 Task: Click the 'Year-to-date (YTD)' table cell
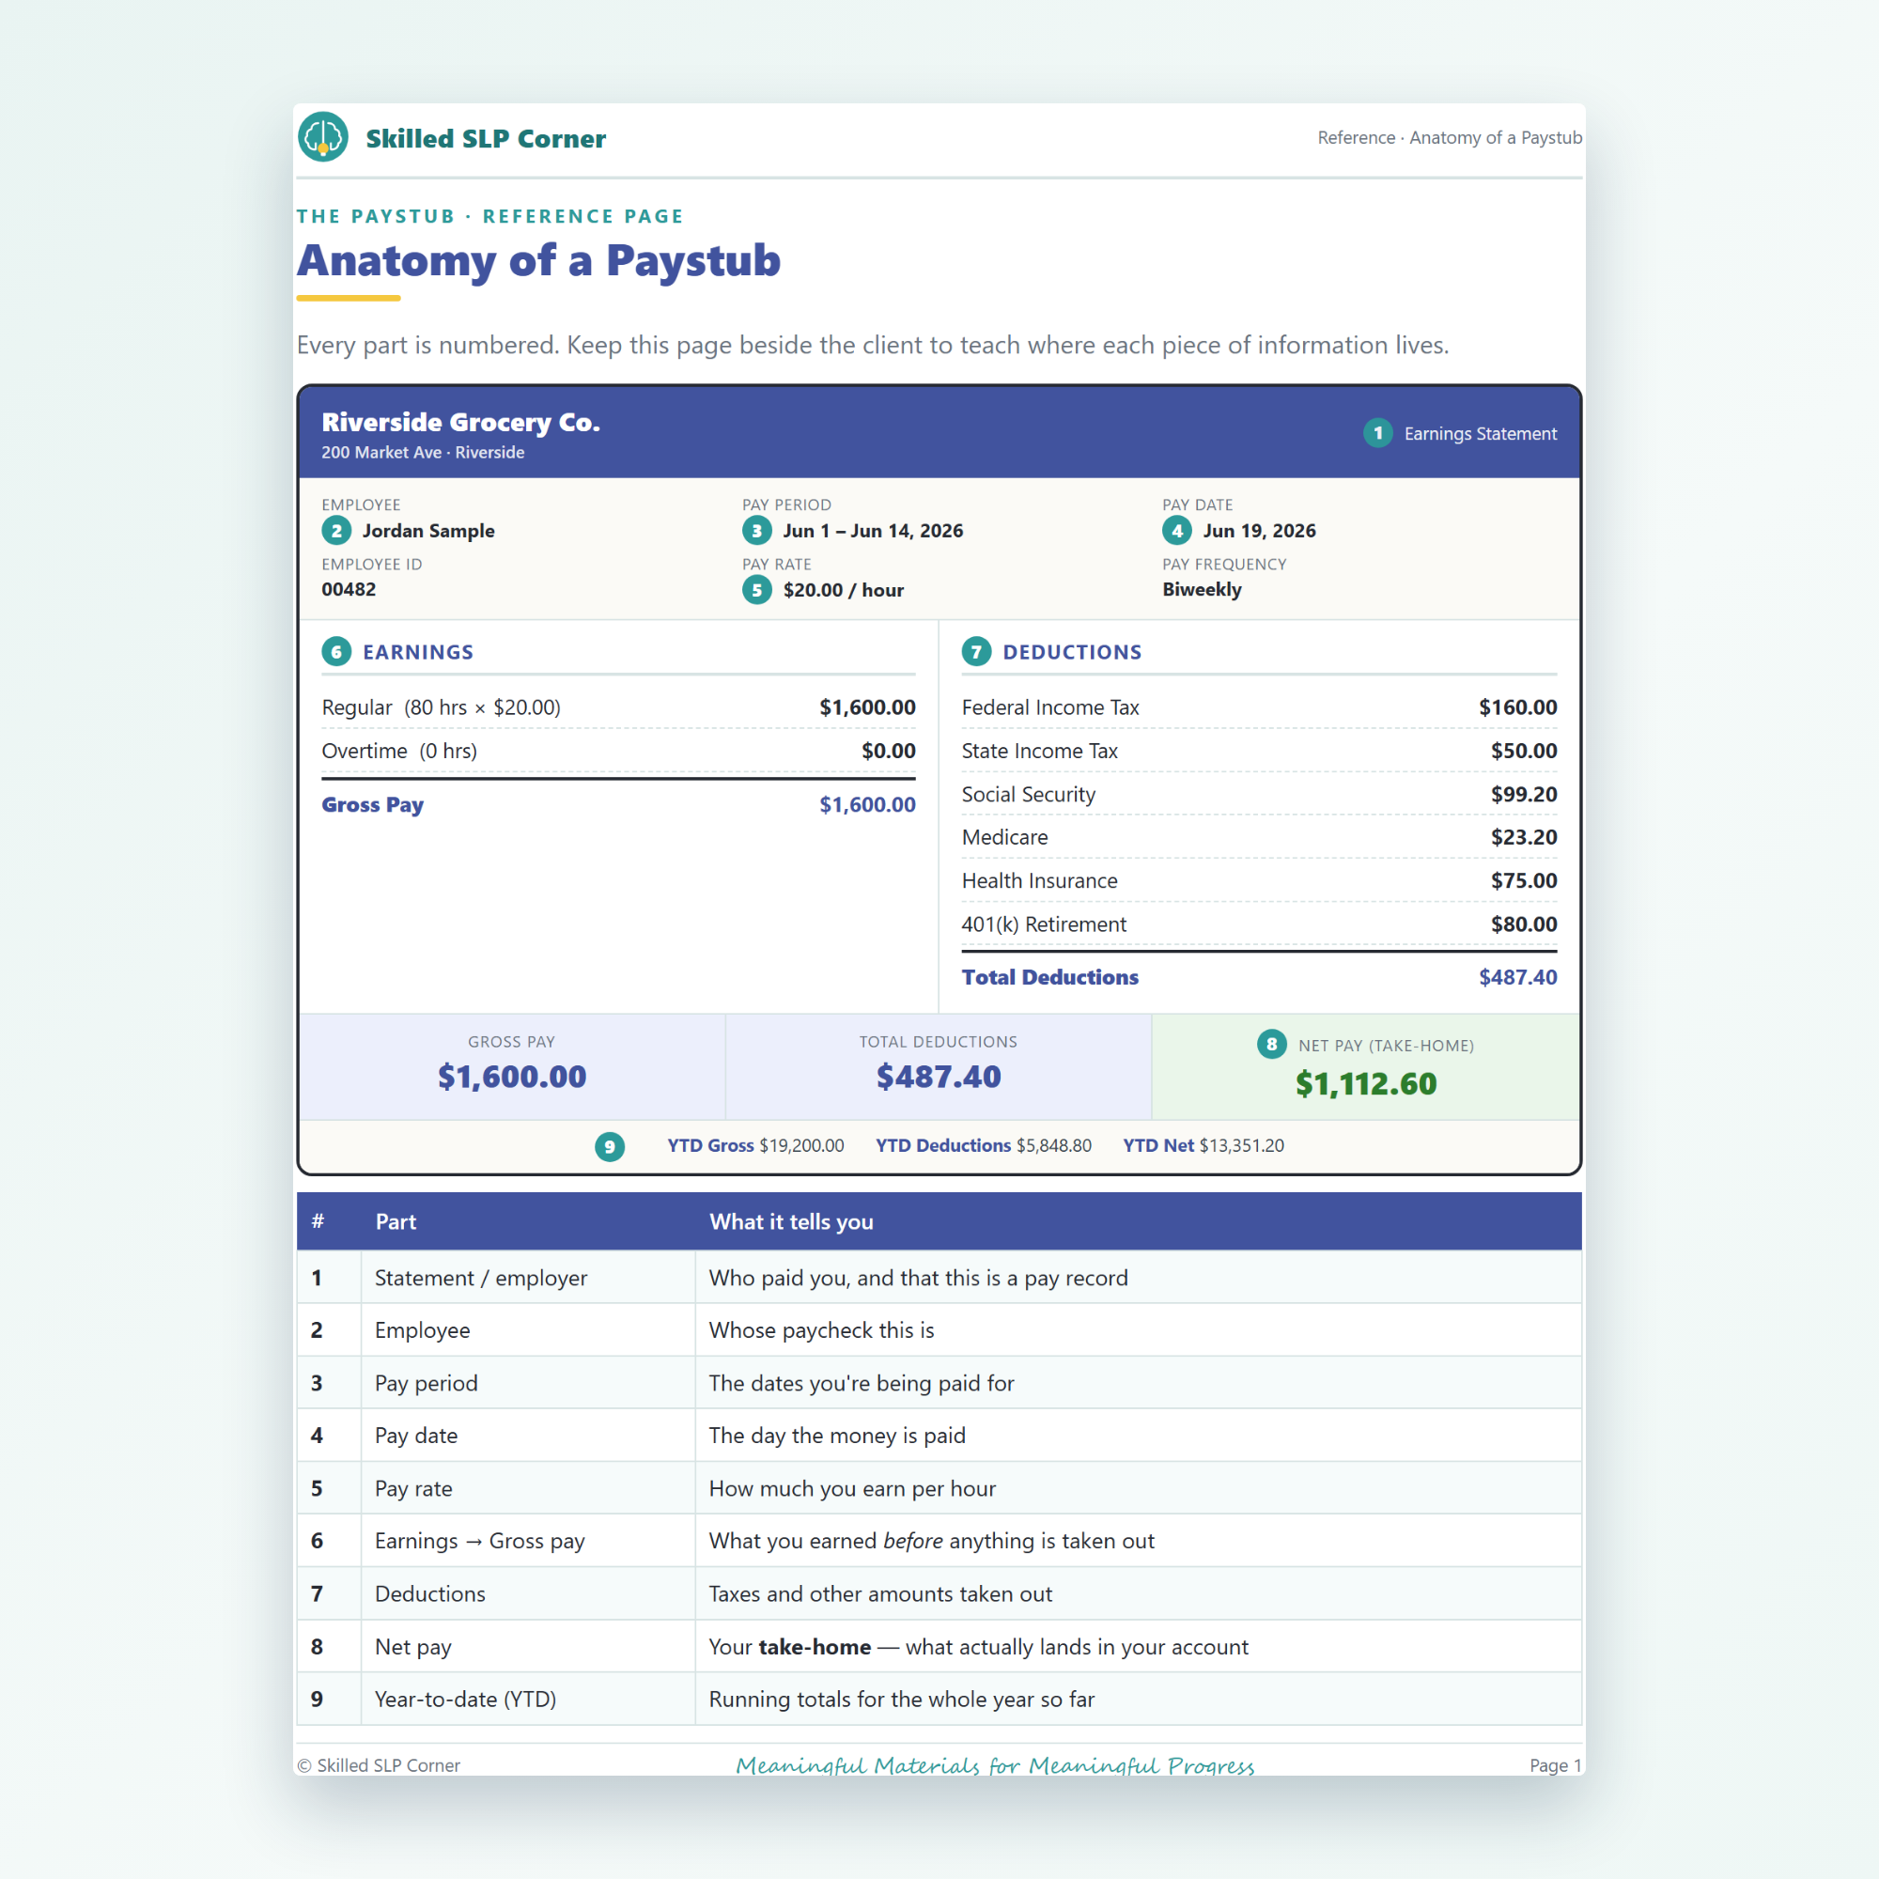click(x=528, y=1699)
